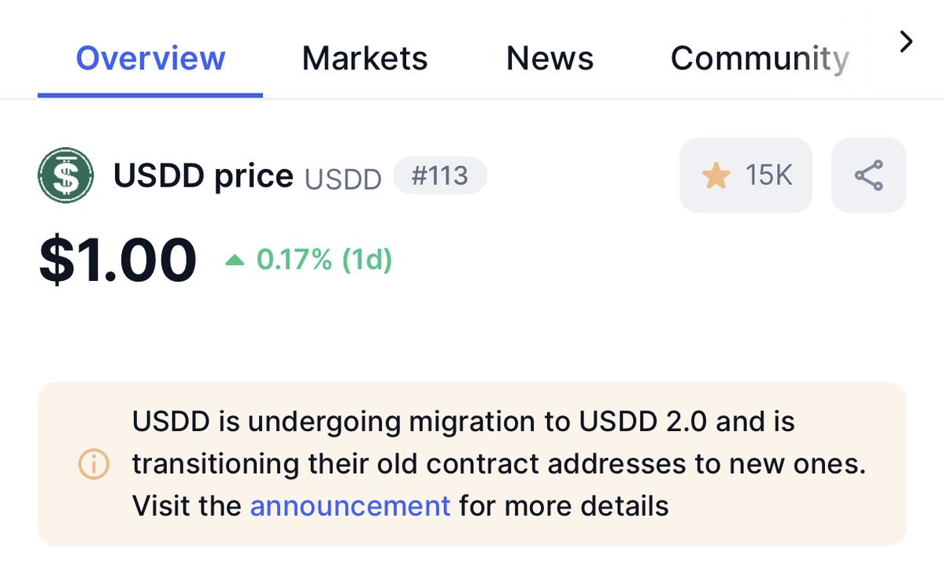Select the Community tab
The height and width of the screenshot is (572, 944).
(x=759, y=58)
